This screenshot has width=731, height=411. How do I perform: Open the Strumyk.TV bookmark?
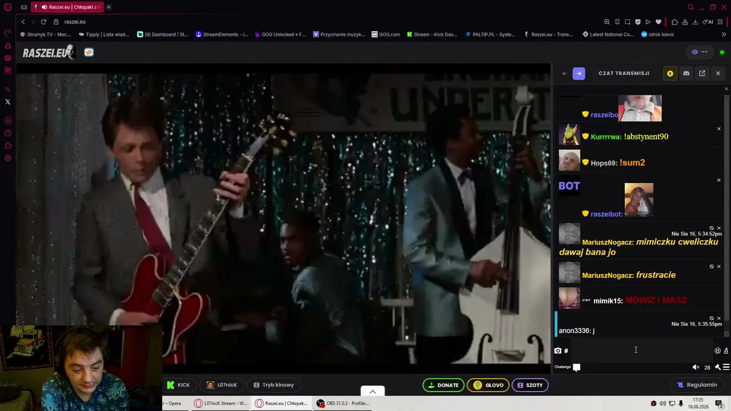(46, 34)
